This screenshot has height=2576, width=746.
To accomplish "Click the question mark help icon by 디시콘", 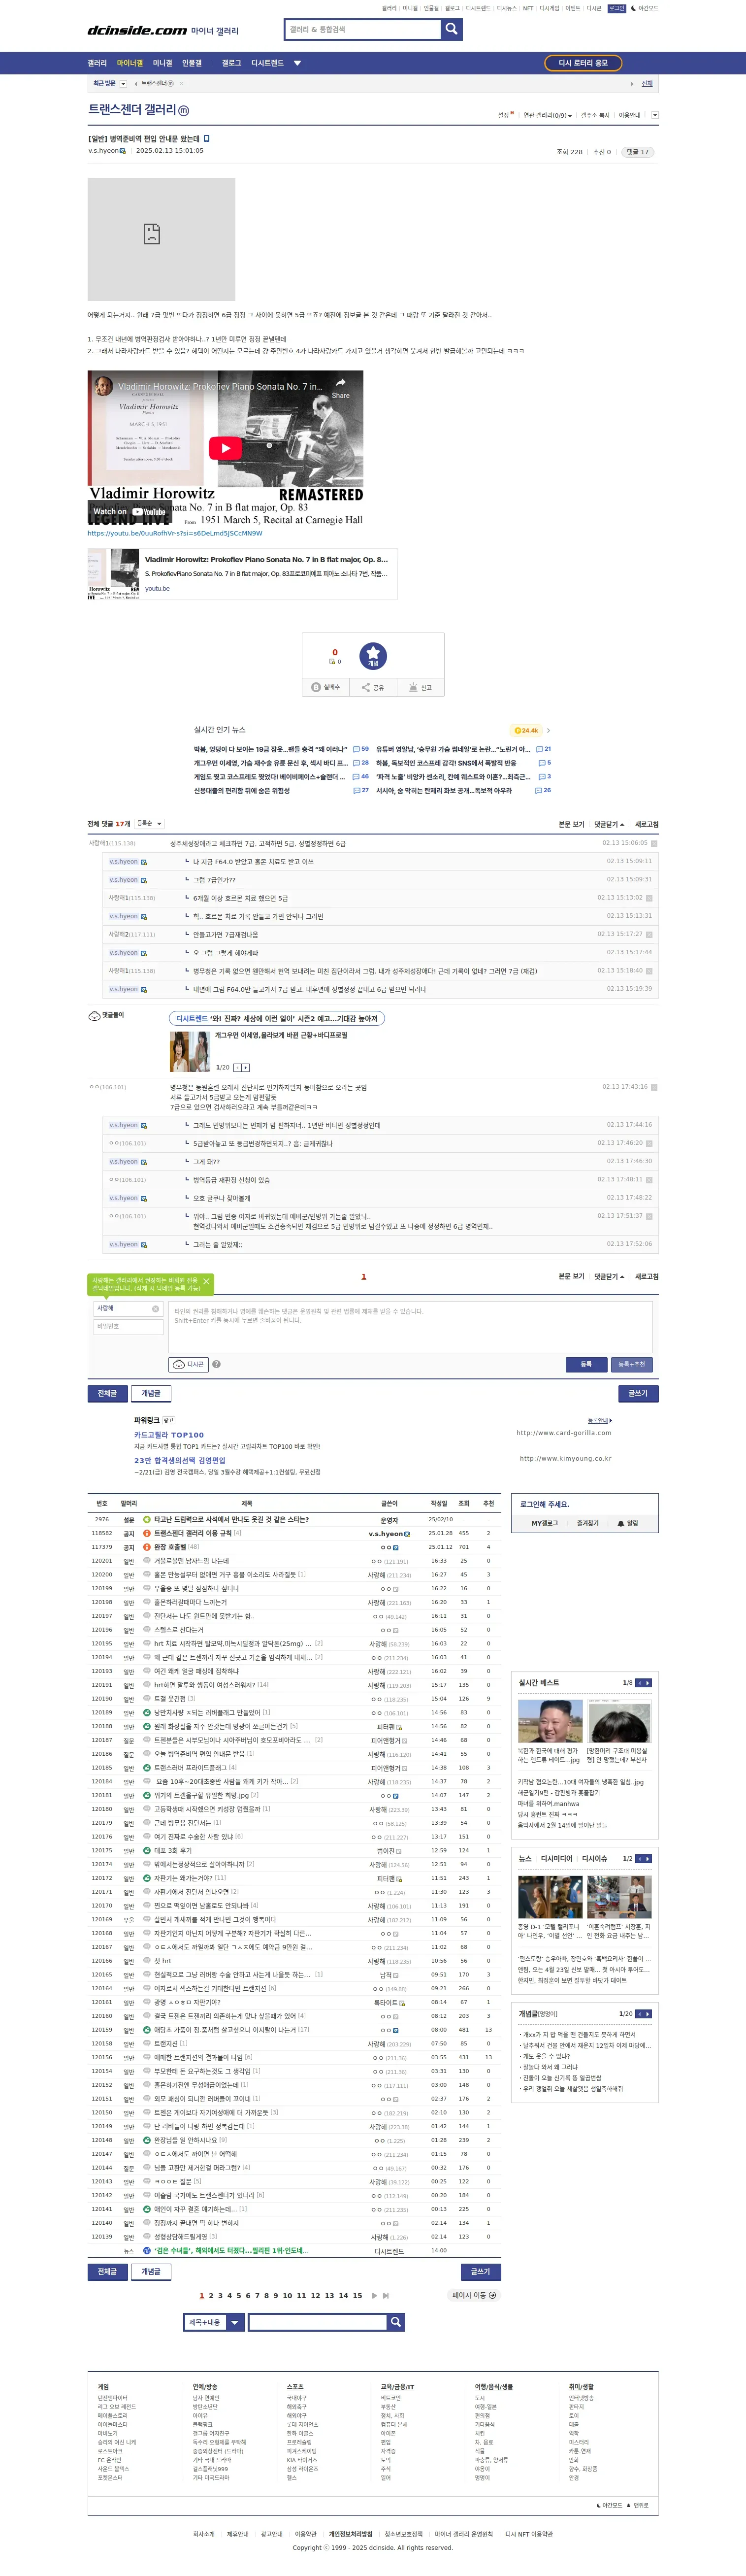I will pyautogui.click(x=216, y=1364).
